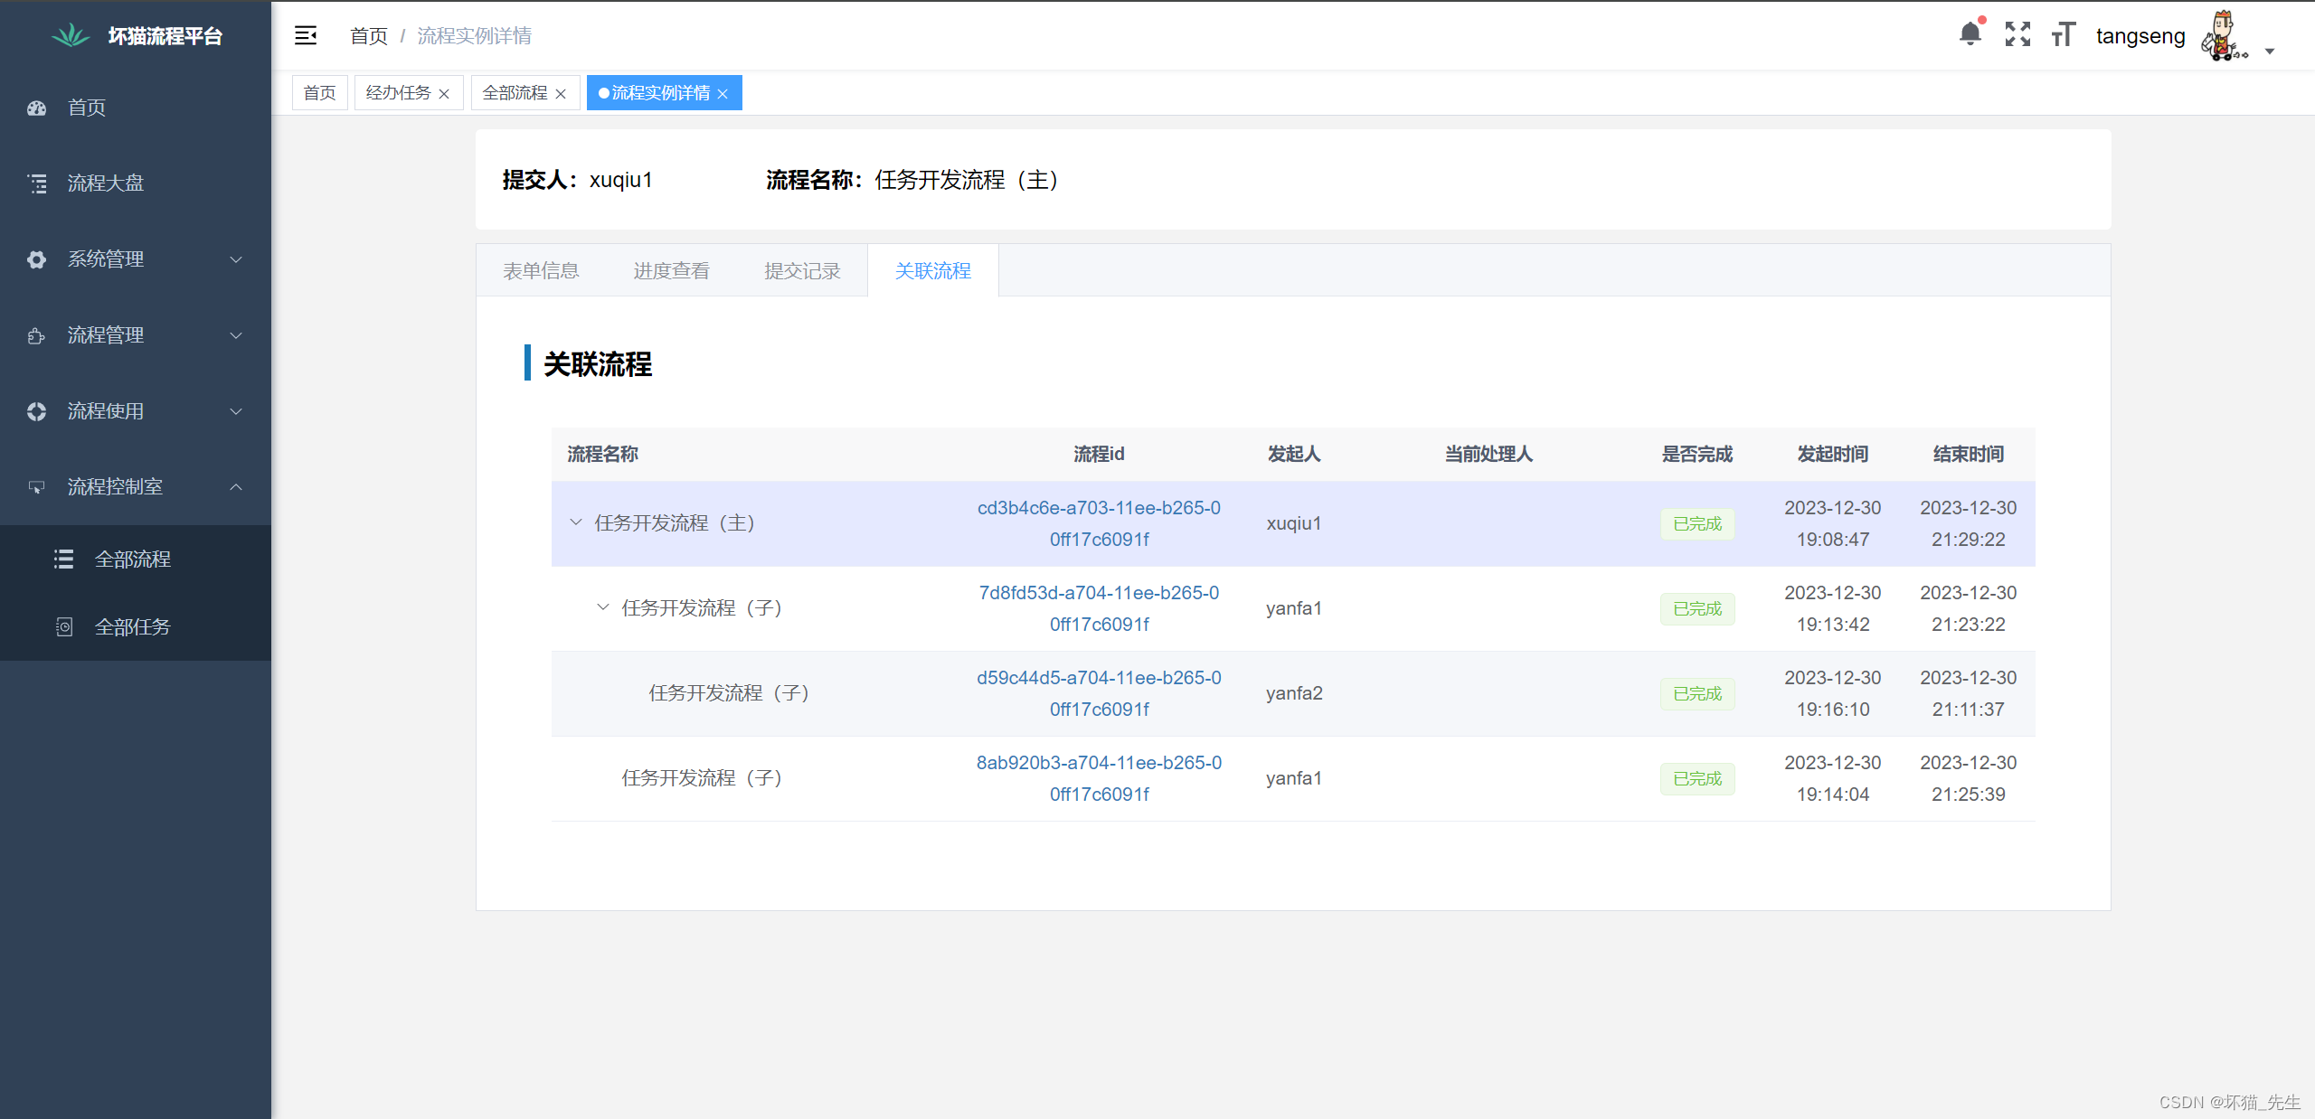This screenshot has height=1119, width=2315.
Task: Collapse the 任务开发流程（主）tree row
Action: 576,522
